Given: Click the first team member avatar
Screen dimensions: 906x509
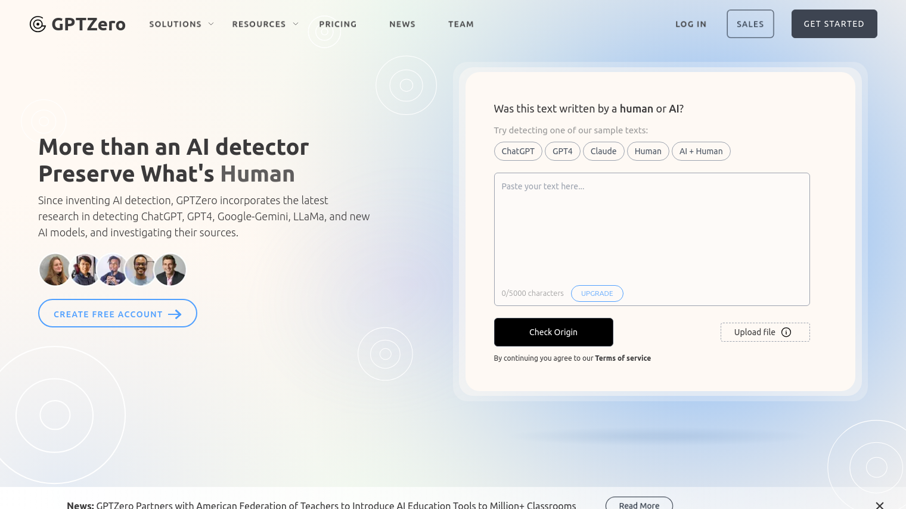Looking at the screenshot, I should [x=55, y=270].
